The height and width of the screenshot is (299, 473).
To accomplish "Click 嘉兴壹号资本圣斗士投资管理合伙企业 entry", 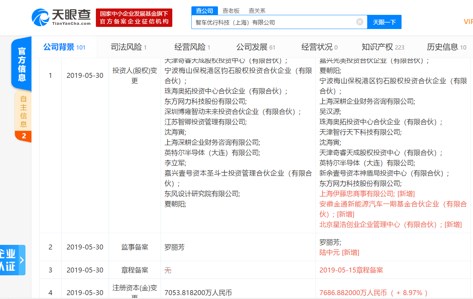I will (238, 178).
